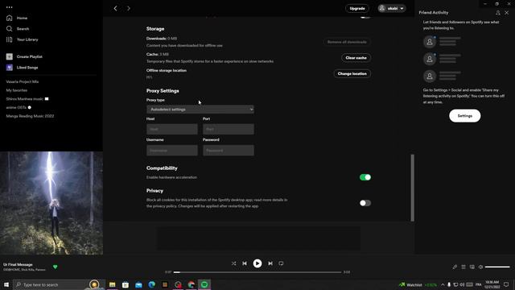
Task: Open Settings from Friend Activity panel
Action: pos(465,116)
